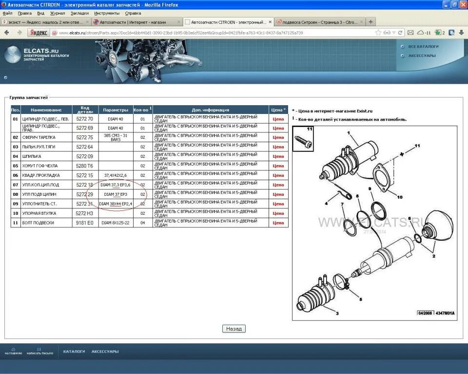Open the ВСЕ КАТАЛОГИ header link

click(423, 47)
